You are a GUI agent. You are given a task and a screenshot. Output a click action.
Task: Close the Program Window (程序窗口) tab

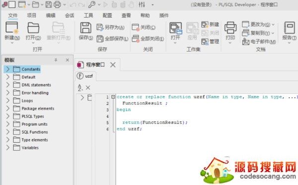(x=113, y=64)
